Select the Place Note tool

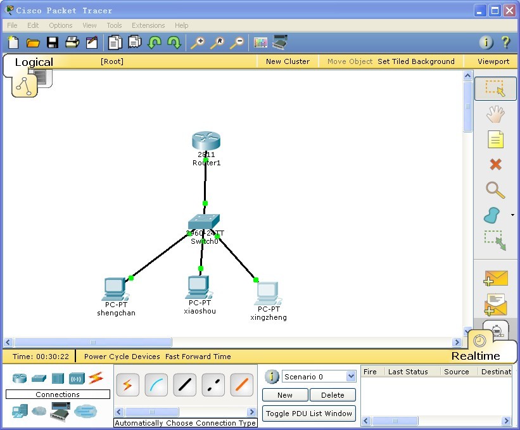(495, 139)
